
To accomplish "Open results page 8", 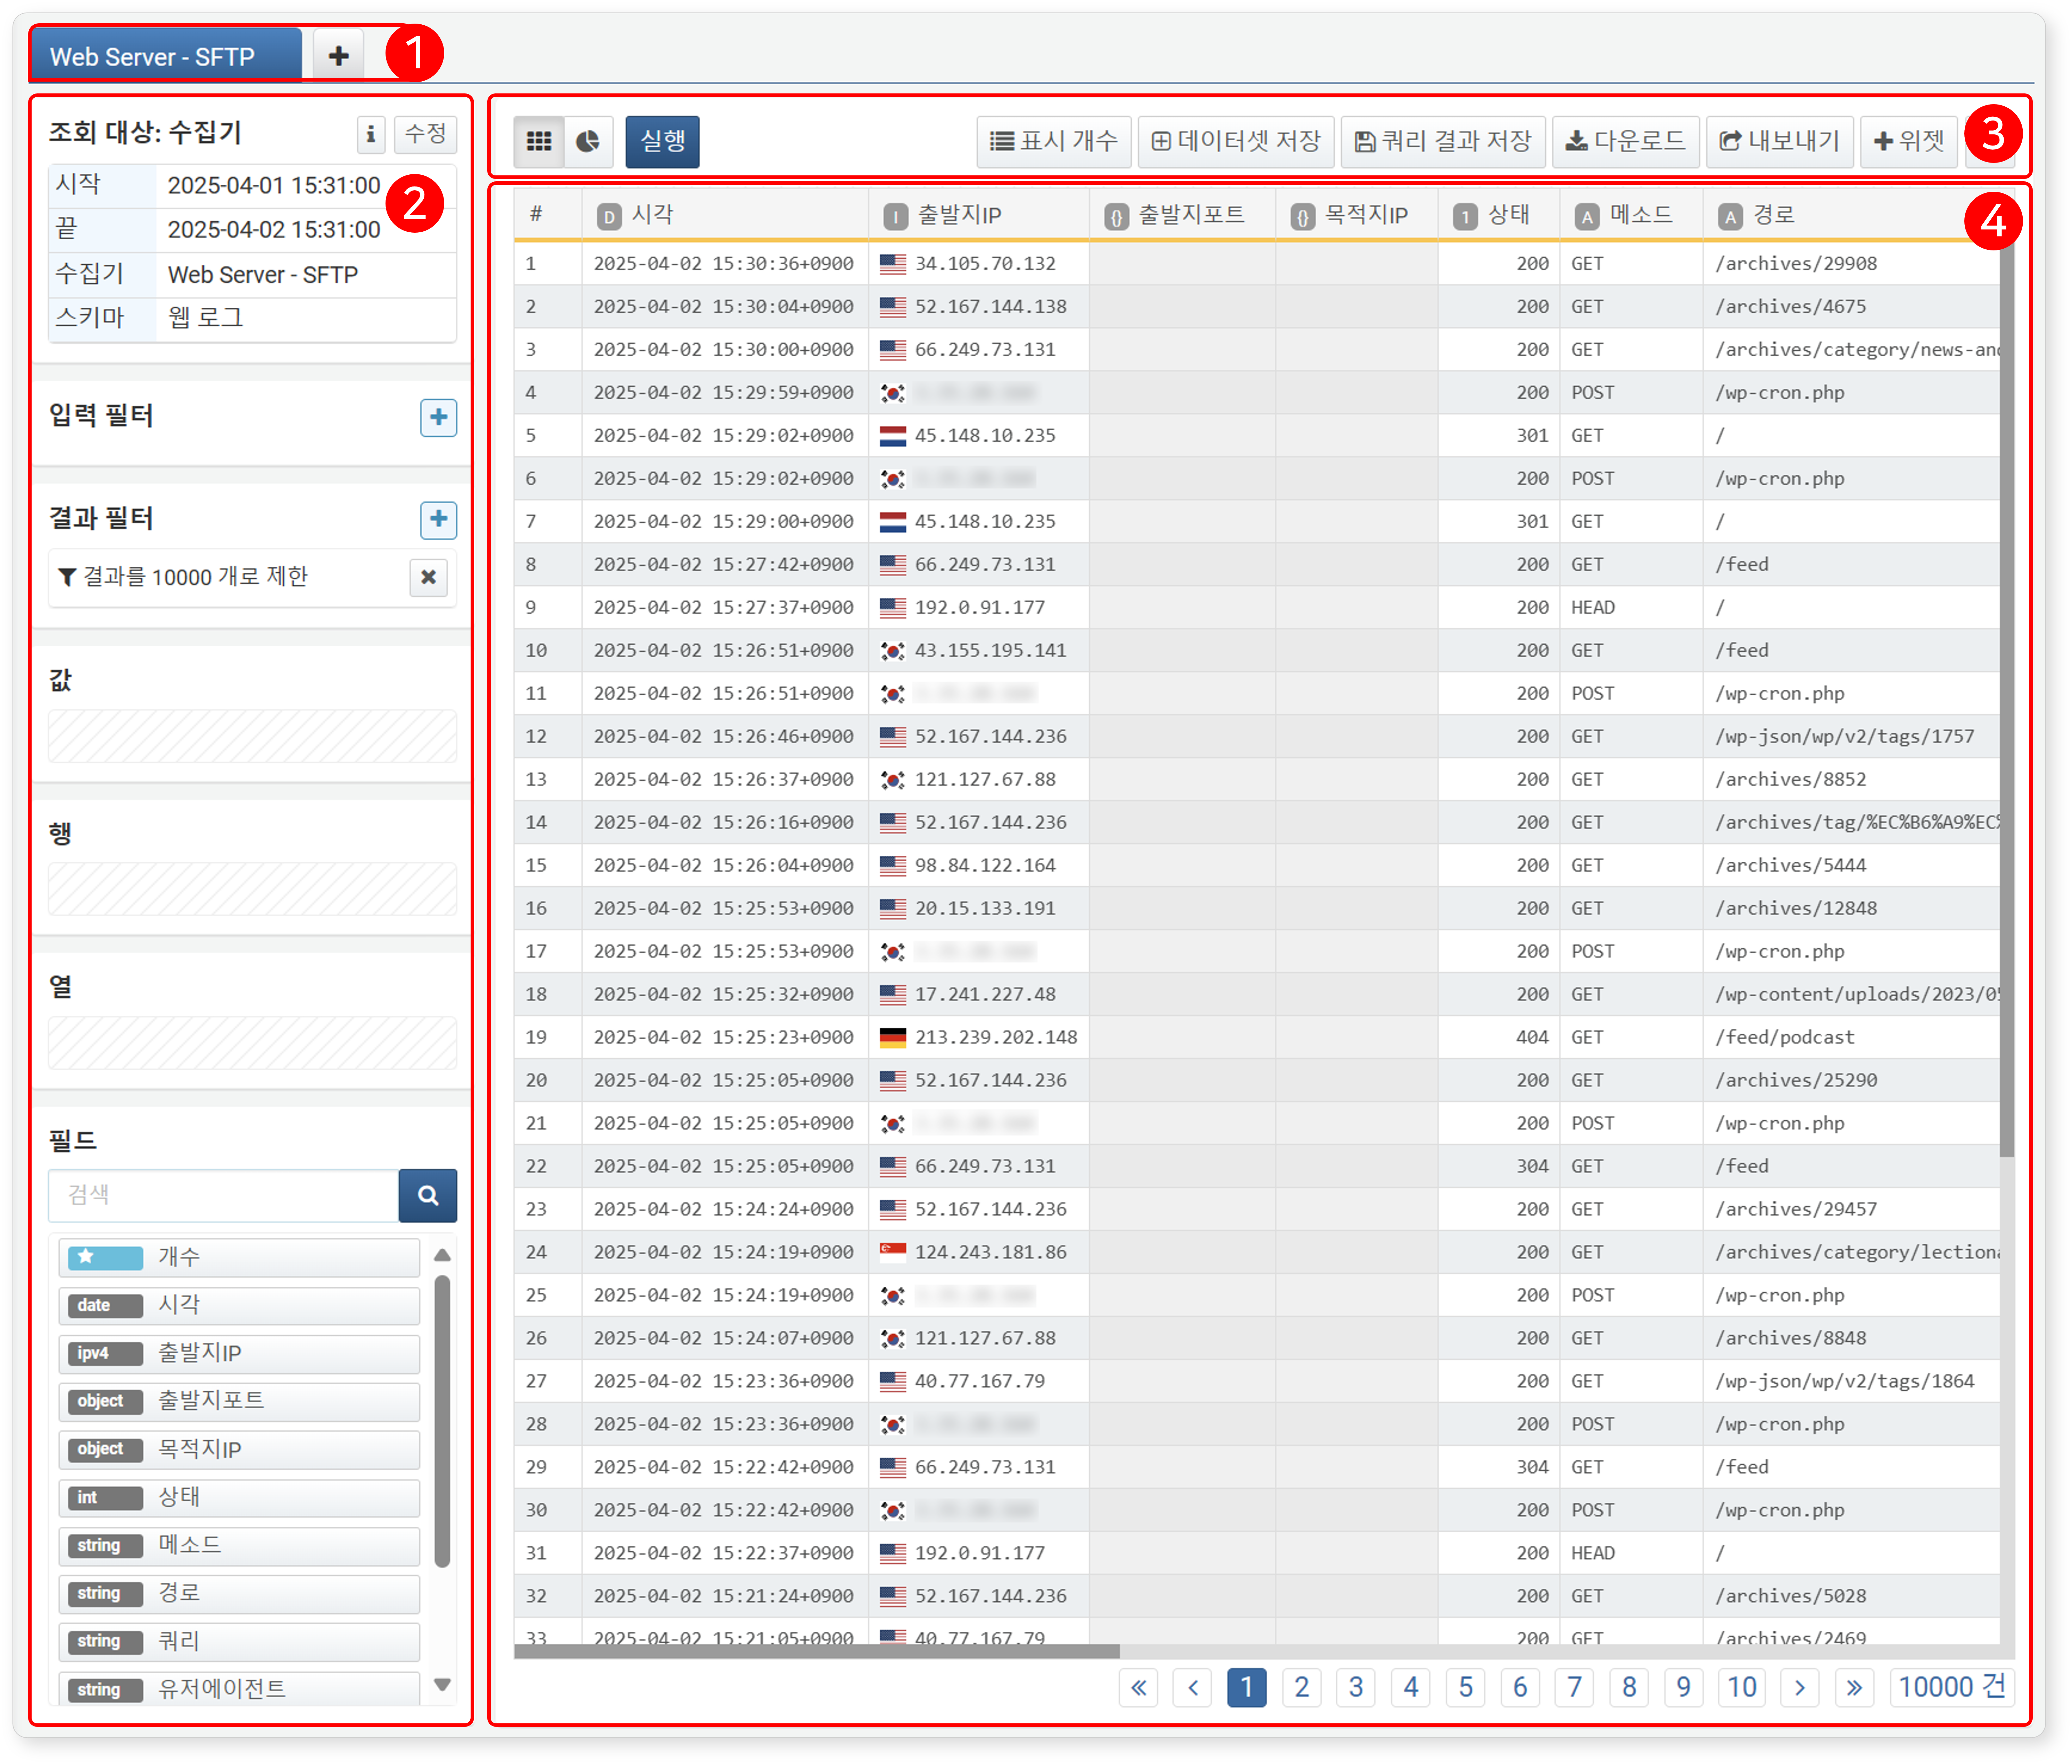I will click(x=1629, y=1688).
